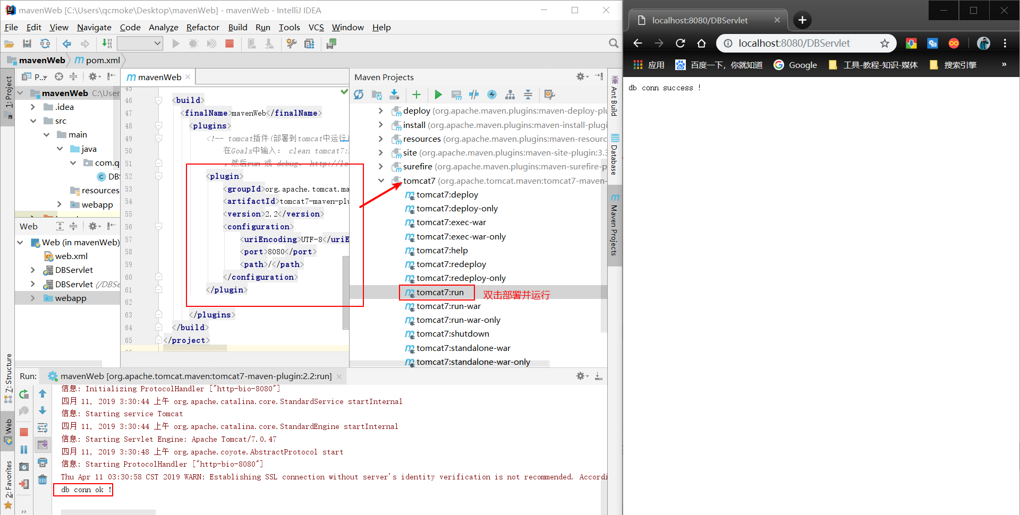Click the Synchronize icon in main toolbar
1020x515 pixels.
click(45, 44)
